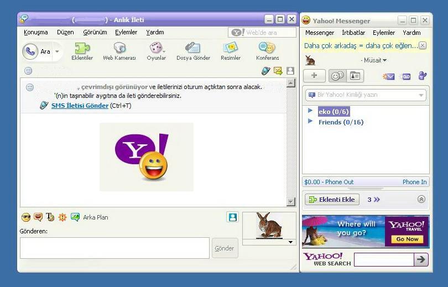Open the audibles icon
This screenshot has width=448, height=287.
click(38, 217)
